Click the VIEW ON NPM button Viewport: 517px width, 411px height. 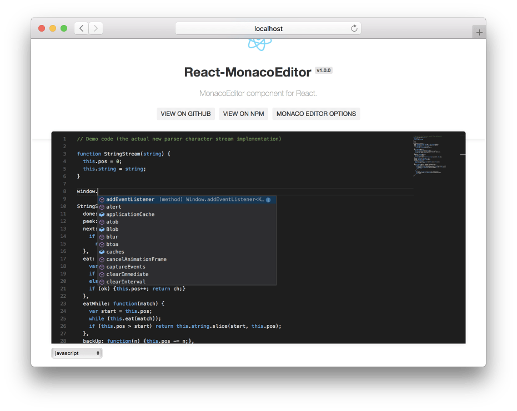click(x=243, y=114)
